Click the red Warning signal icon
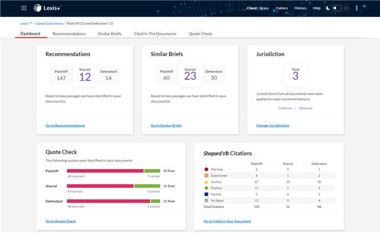The height and width of the screenshot is (233, 380). pyautogui.click(x=206, y=170)
